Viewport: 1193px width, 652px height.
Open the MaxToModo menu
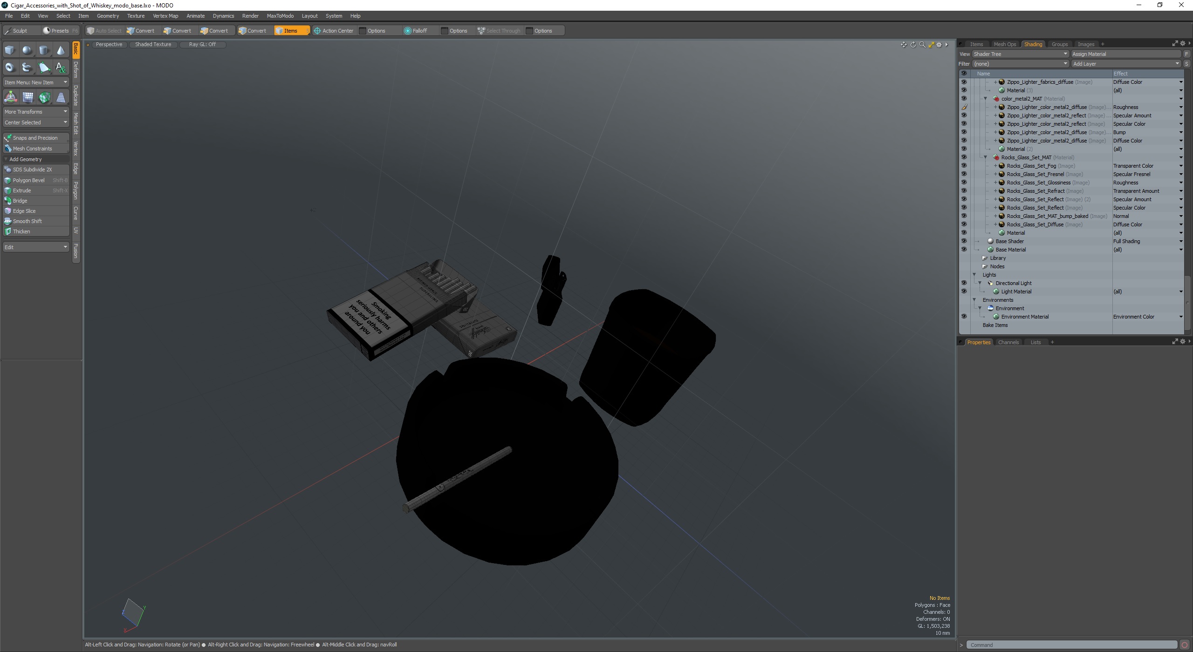(280, 16)
